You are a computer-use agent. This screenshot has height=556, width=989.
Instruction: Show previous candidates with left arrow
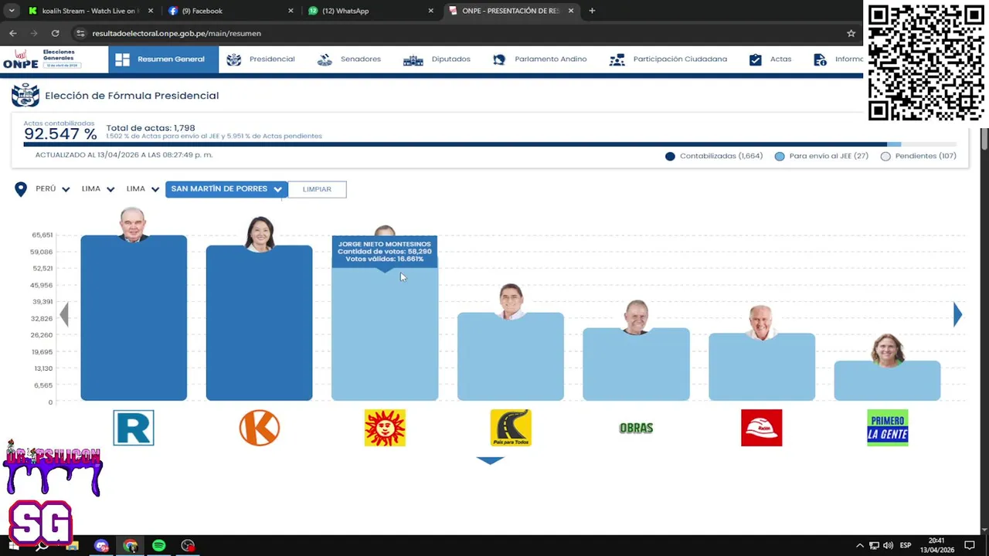[x=64, y=314]
